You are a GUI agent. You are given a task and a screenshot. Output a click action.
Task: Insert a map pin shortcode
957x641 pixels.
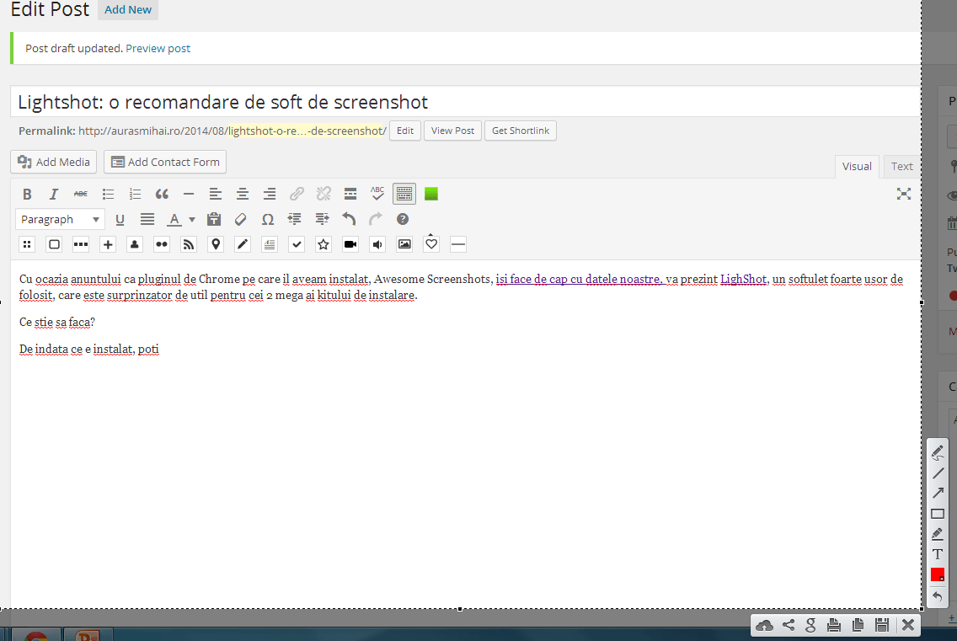(216, 244)
